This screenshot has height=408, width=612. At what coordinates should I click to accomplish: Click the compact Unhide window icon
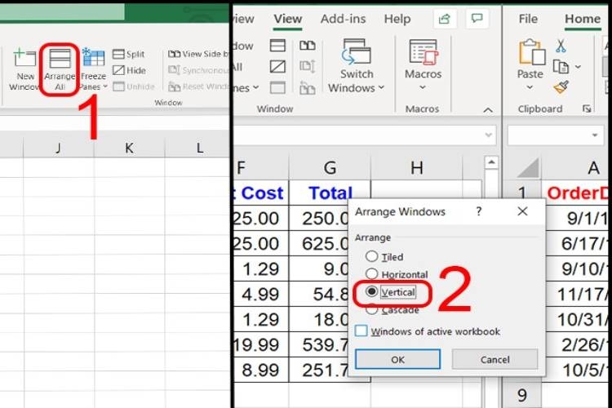[x=277, y=88]
